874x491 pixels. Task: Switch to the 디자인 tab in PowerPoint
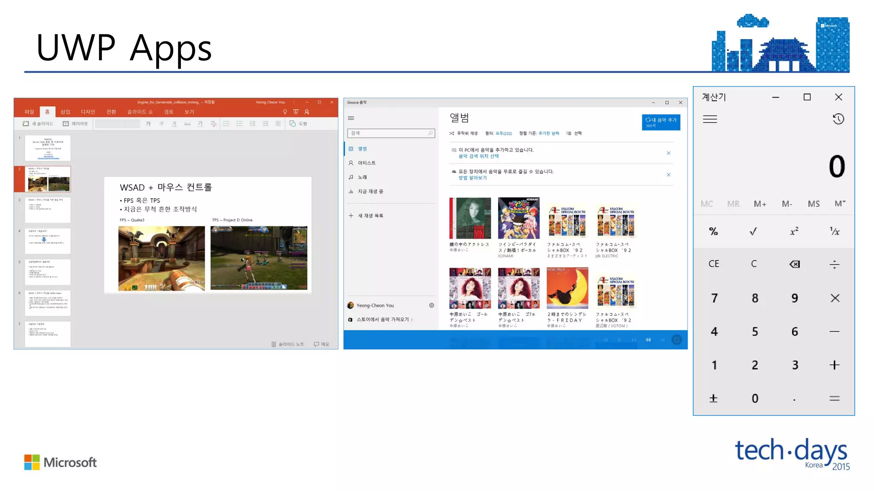coord(88,112)
